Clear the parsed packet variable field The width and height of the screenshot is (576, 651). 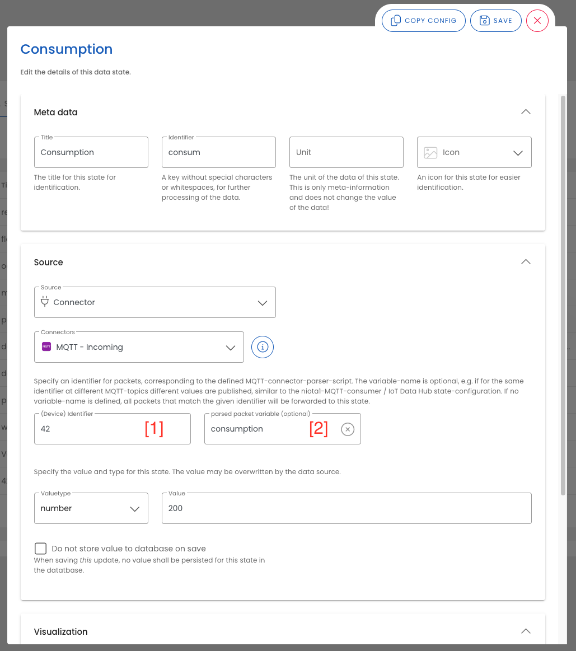coord(348,429)
